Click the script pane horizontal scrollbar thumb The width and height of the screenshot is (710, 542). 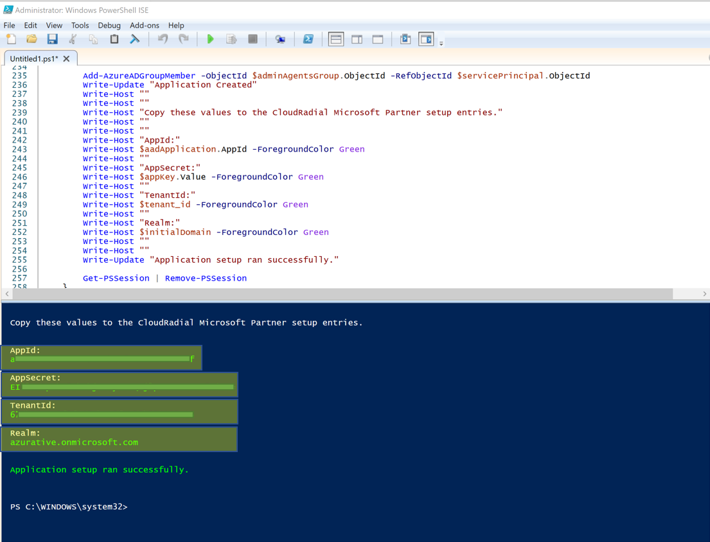[342, 293]
